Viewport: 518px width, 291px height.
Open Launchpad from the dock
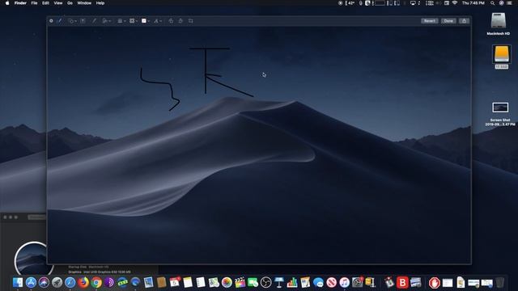click(x=57, y=282)
